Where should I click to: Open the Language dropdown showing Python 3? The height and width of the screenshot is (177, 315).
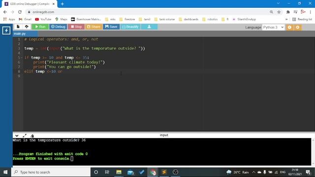tap(273, 28)
